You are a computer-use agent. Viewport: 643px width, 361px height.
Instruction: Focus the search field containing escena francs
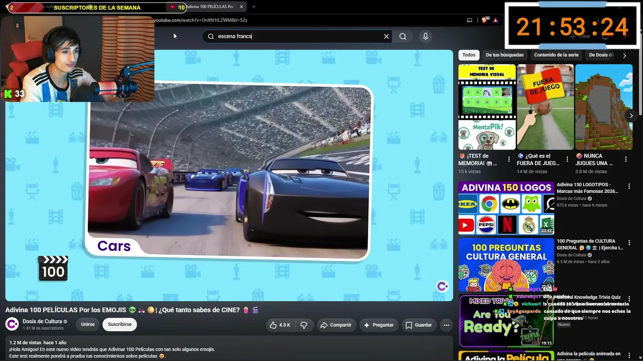(x=296, y=36)
